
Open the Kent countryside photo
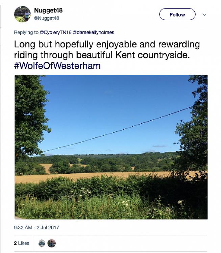coord(111,147)
